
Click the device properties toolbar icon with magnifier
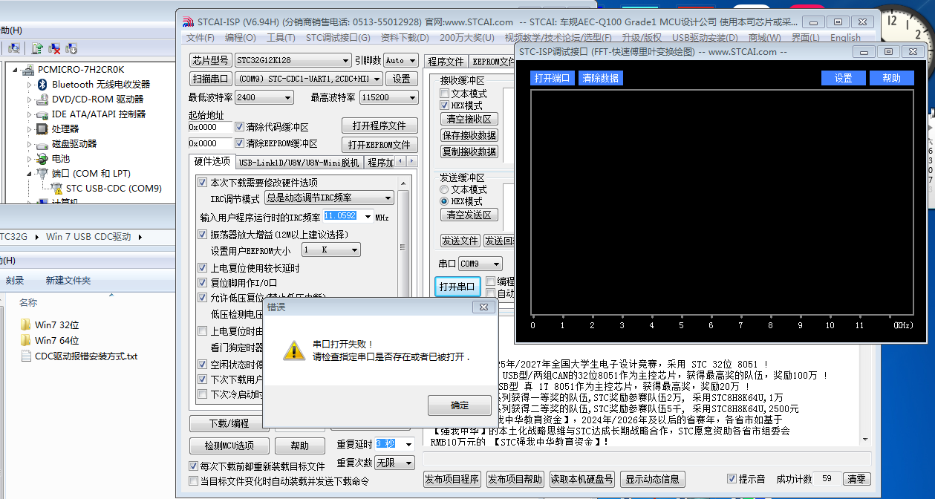click(x=13, y=48)
